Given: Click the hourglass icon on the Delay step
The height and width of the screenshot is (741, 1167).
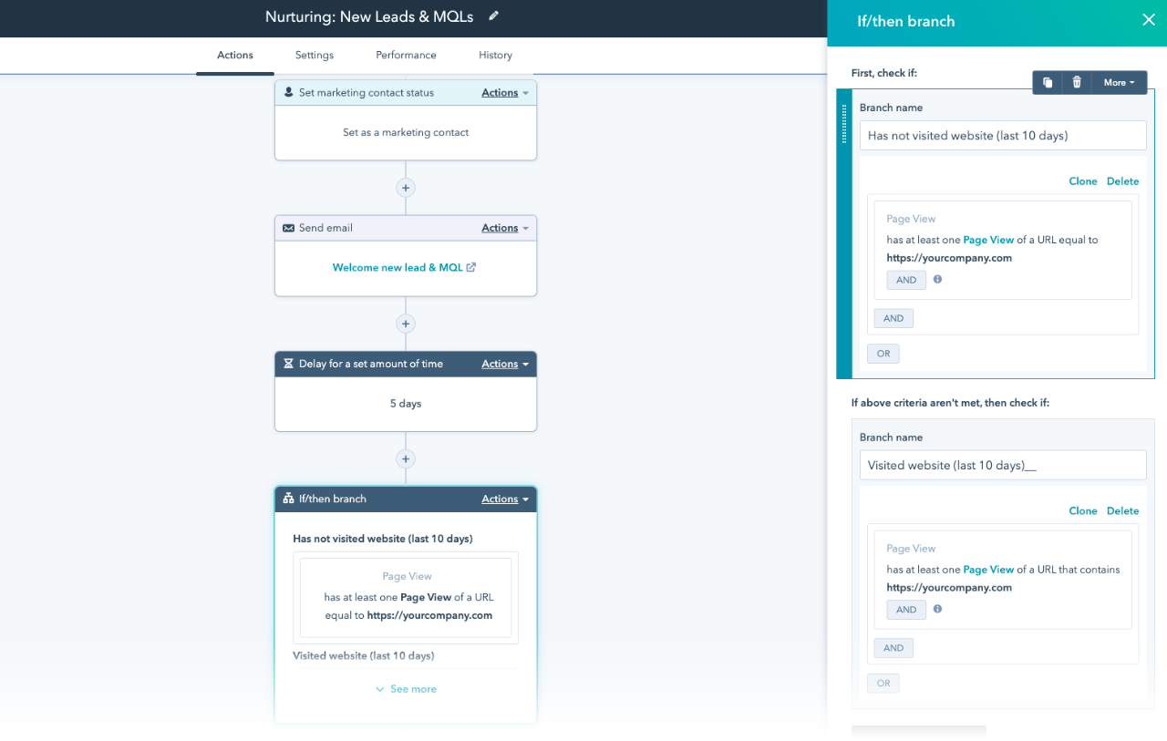Looking at the screenshot, I should [289, 364].
